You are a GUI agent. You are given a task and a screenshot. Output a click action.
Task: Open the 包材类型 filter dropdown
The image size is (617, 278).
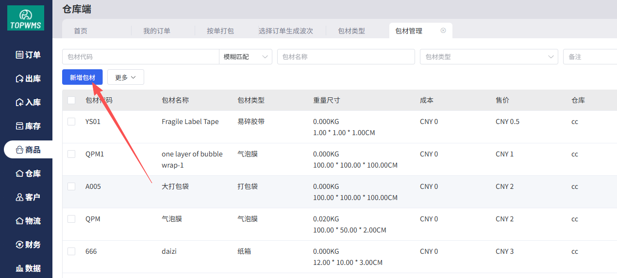tap(488, 57)
